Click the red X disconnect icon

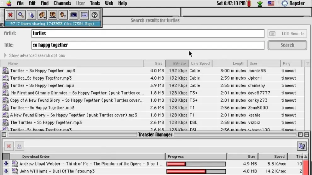[x=10, y=15]
